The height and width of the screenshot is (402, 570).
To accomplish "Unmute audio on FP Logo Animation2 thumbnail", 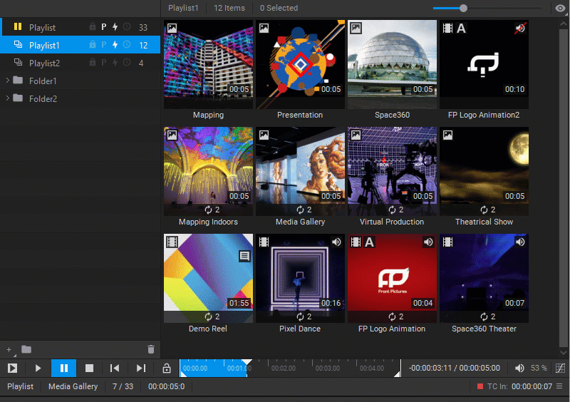I will (x=520, y=28).
